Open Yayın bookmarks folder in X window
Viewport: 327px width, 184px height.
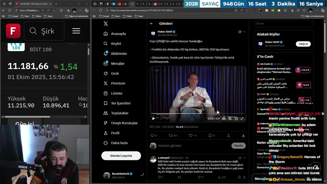(139, 16)
